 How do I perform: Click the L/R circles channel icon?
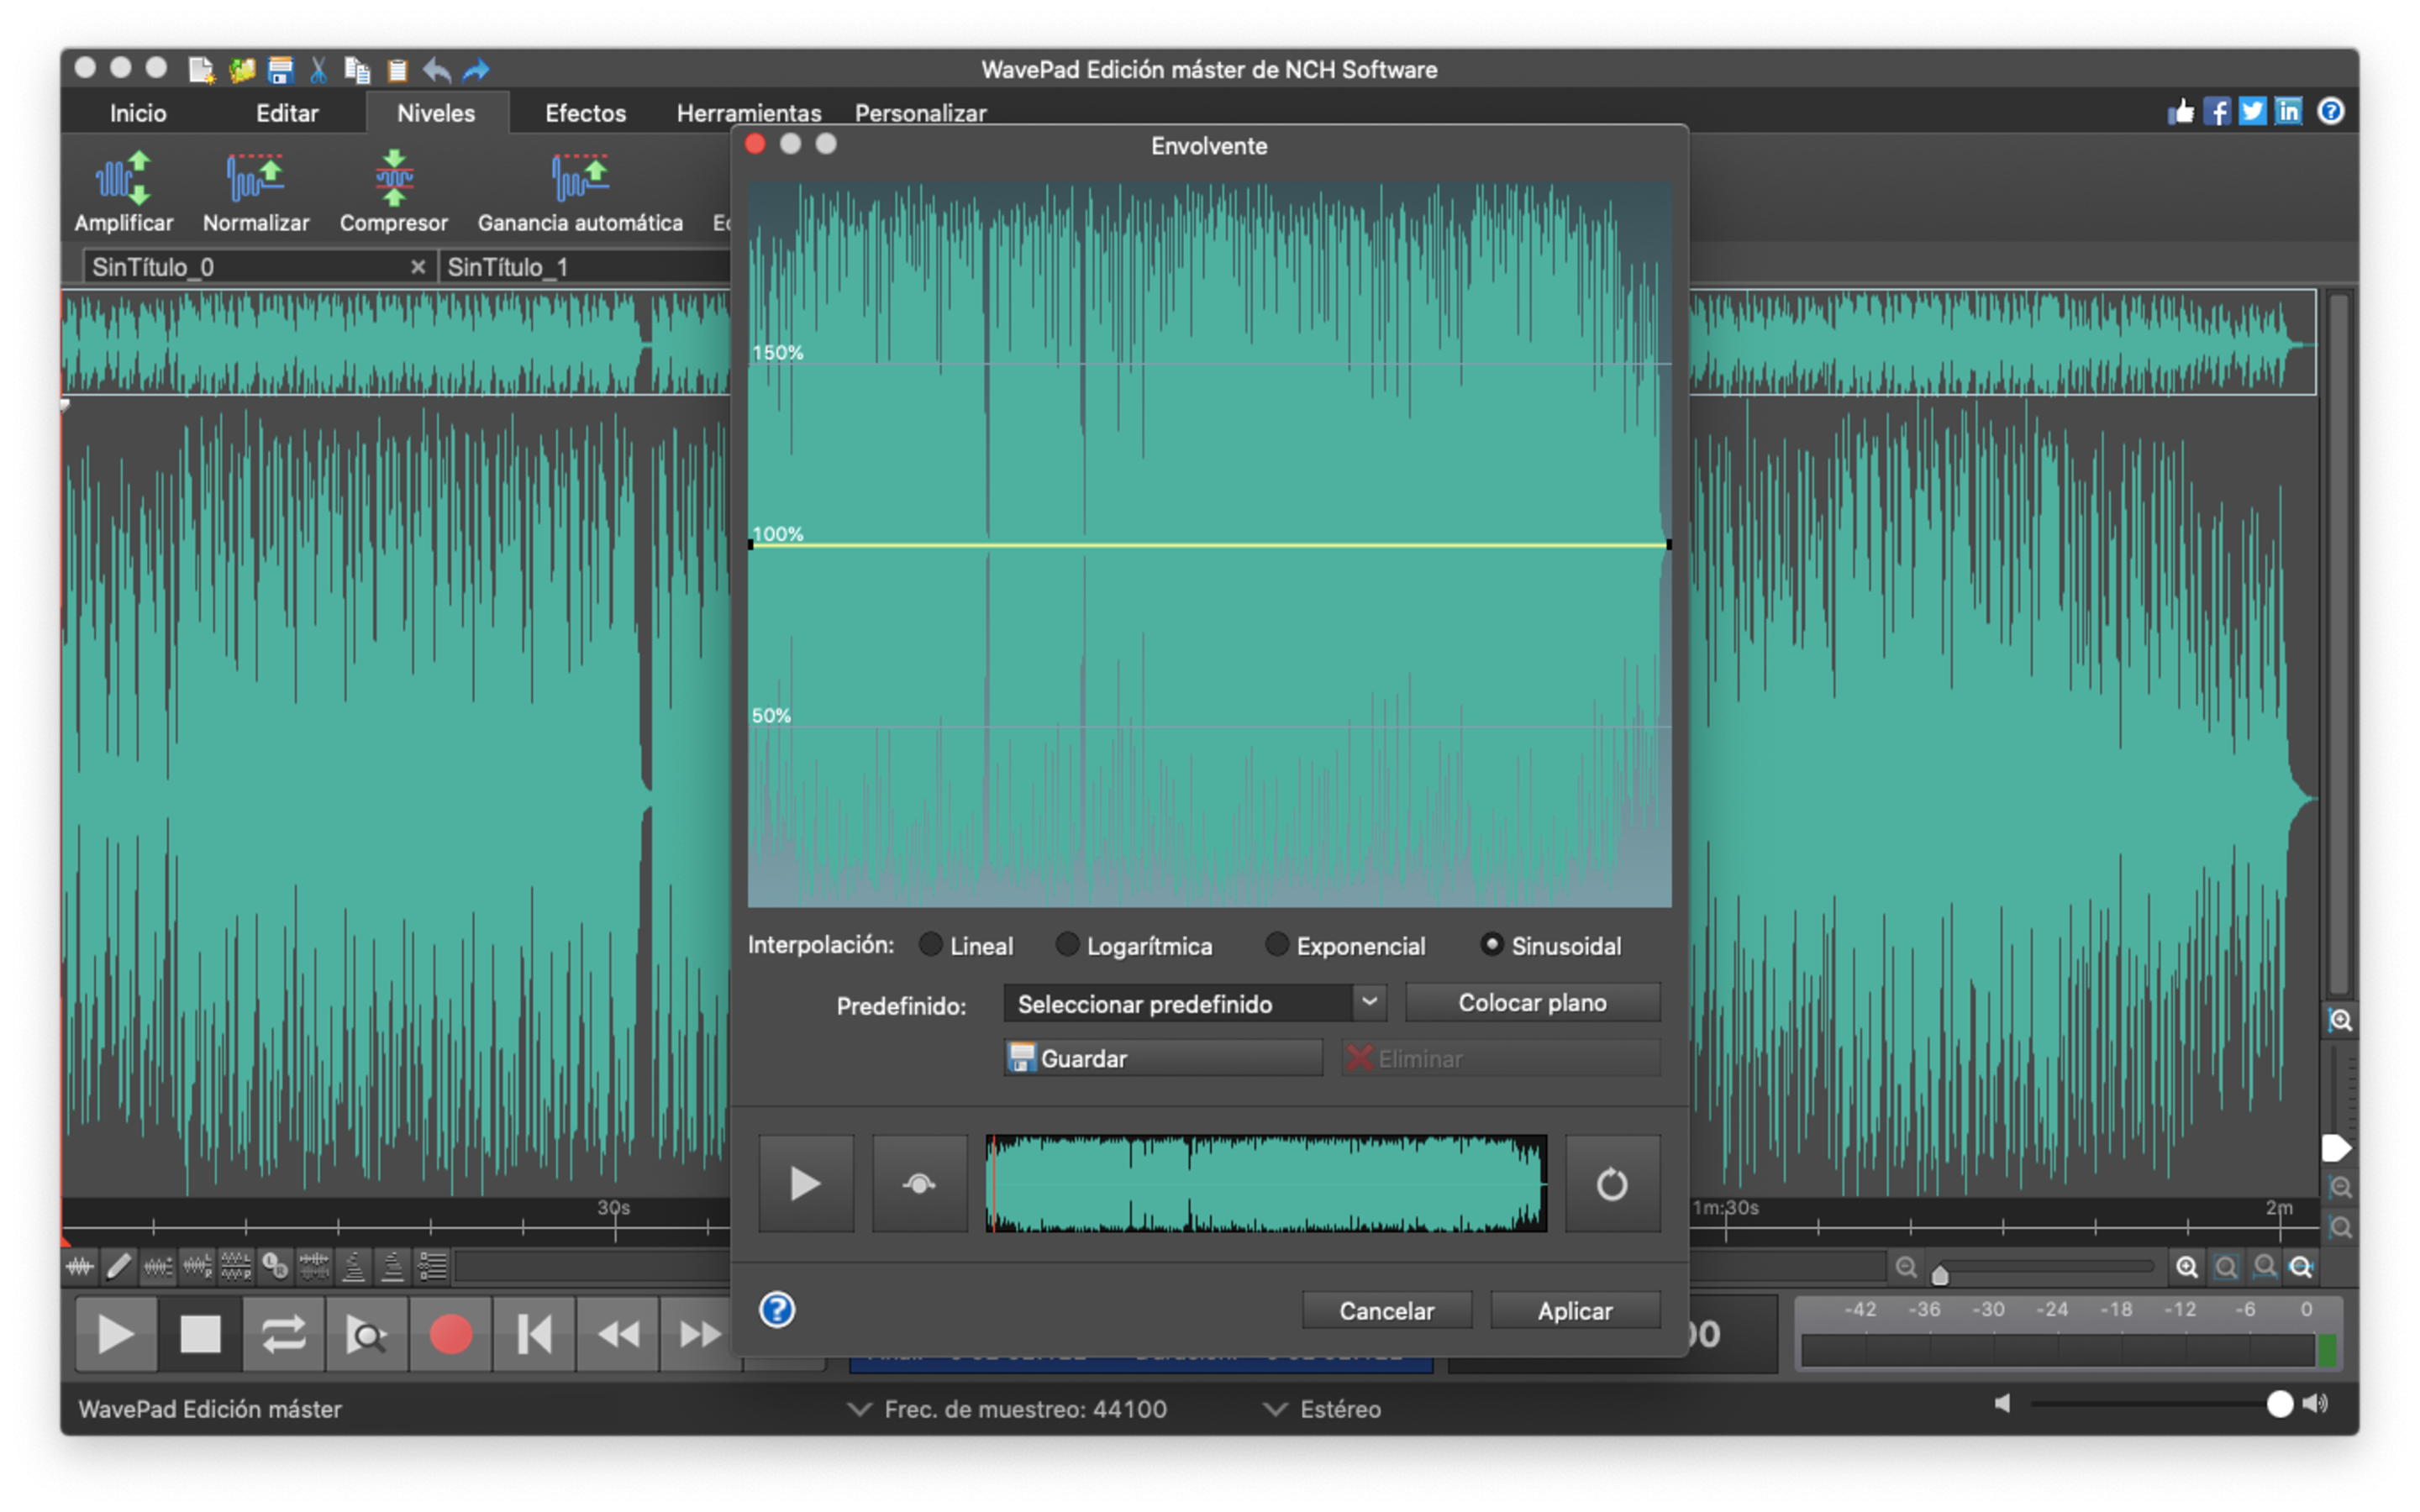coord(275,1267)
